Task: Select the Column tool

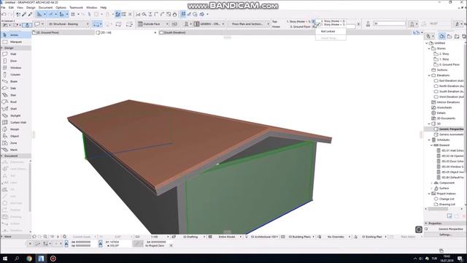Action: click(x=15, y=75)
